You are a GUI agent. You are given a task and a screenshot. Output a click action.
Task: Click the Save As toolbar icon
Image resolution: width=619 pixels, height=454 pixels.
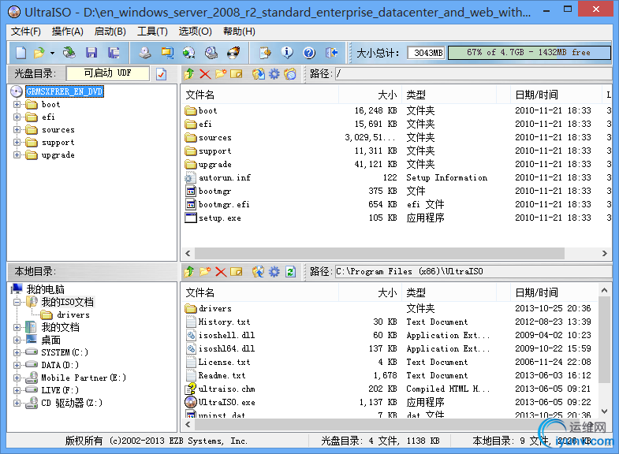pyautogui.click(x=114, y=53)
